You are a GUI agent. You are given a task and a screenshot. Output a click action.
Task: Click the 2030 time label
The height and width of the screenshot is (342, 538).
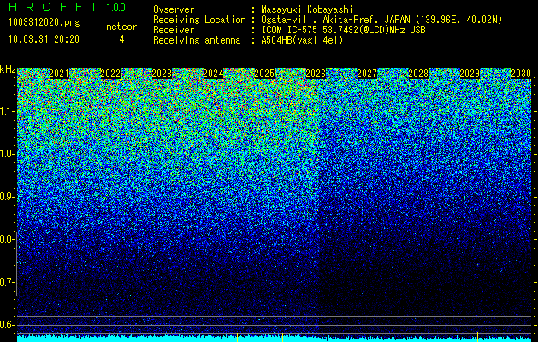click(521, 74)
